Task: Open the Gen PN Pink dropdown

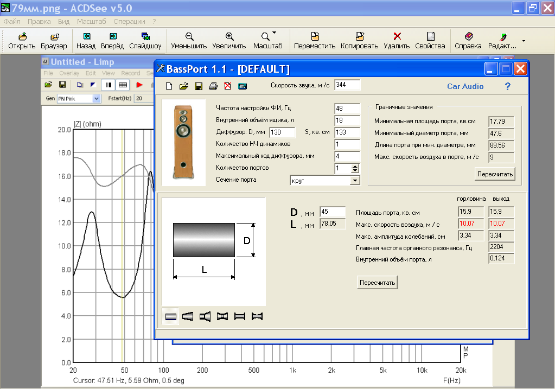Action: (97, 99)
